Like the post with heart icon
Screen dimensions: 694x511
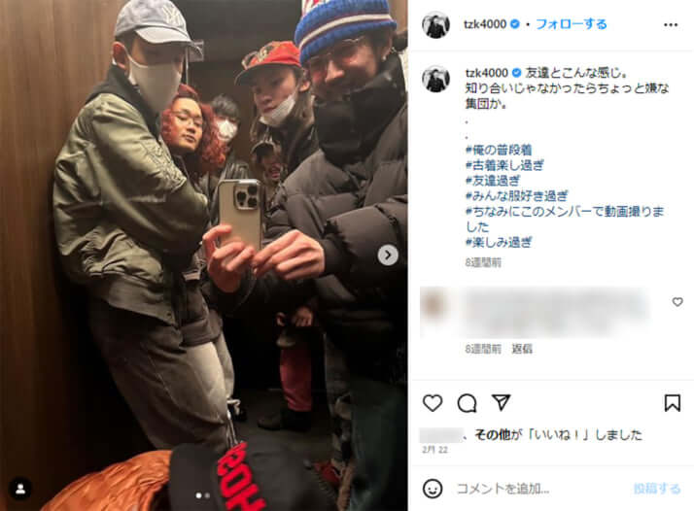433,402
